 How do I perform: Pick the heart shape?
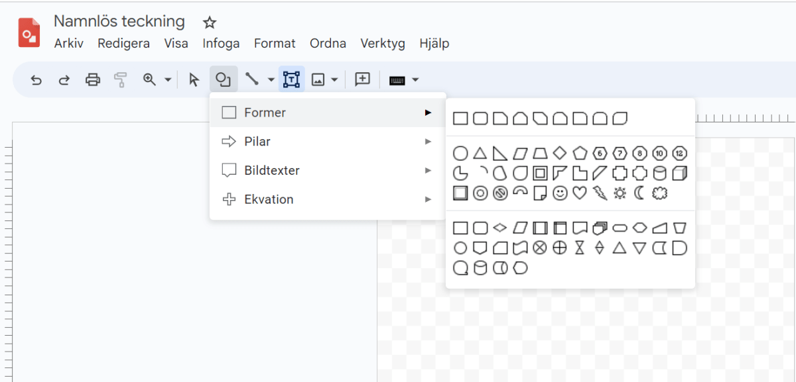(580, 193)
